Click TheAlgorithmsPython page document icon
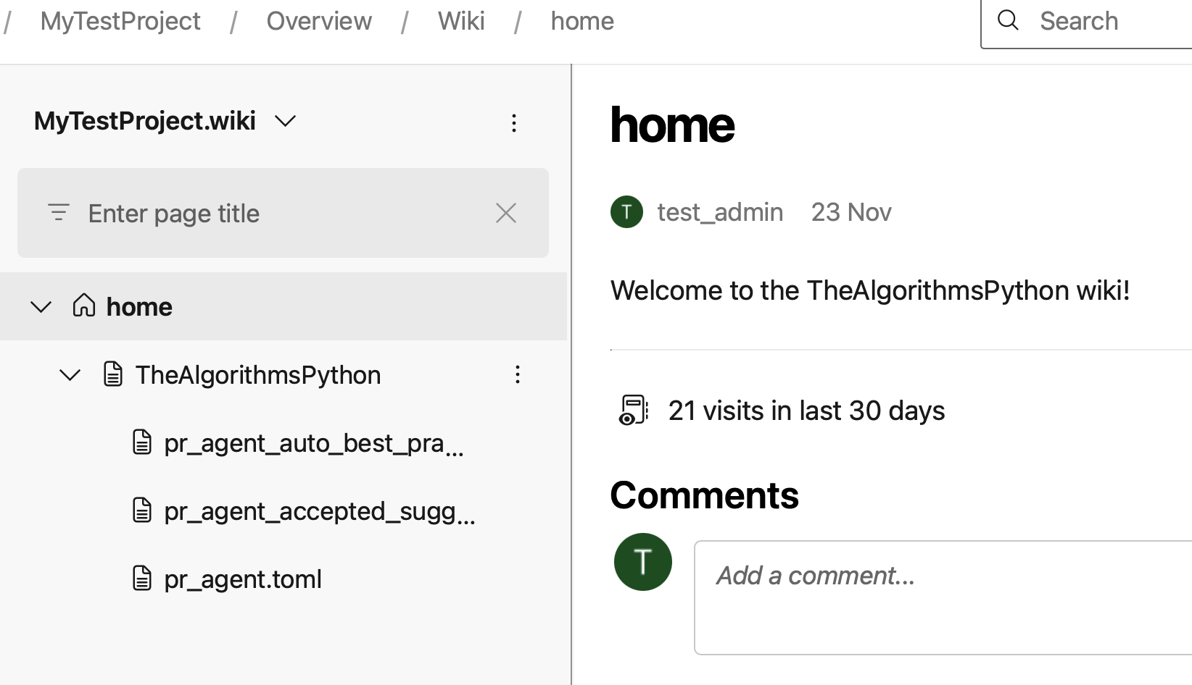The width and height of the screenshot is (1192, 685). [113, 374]
